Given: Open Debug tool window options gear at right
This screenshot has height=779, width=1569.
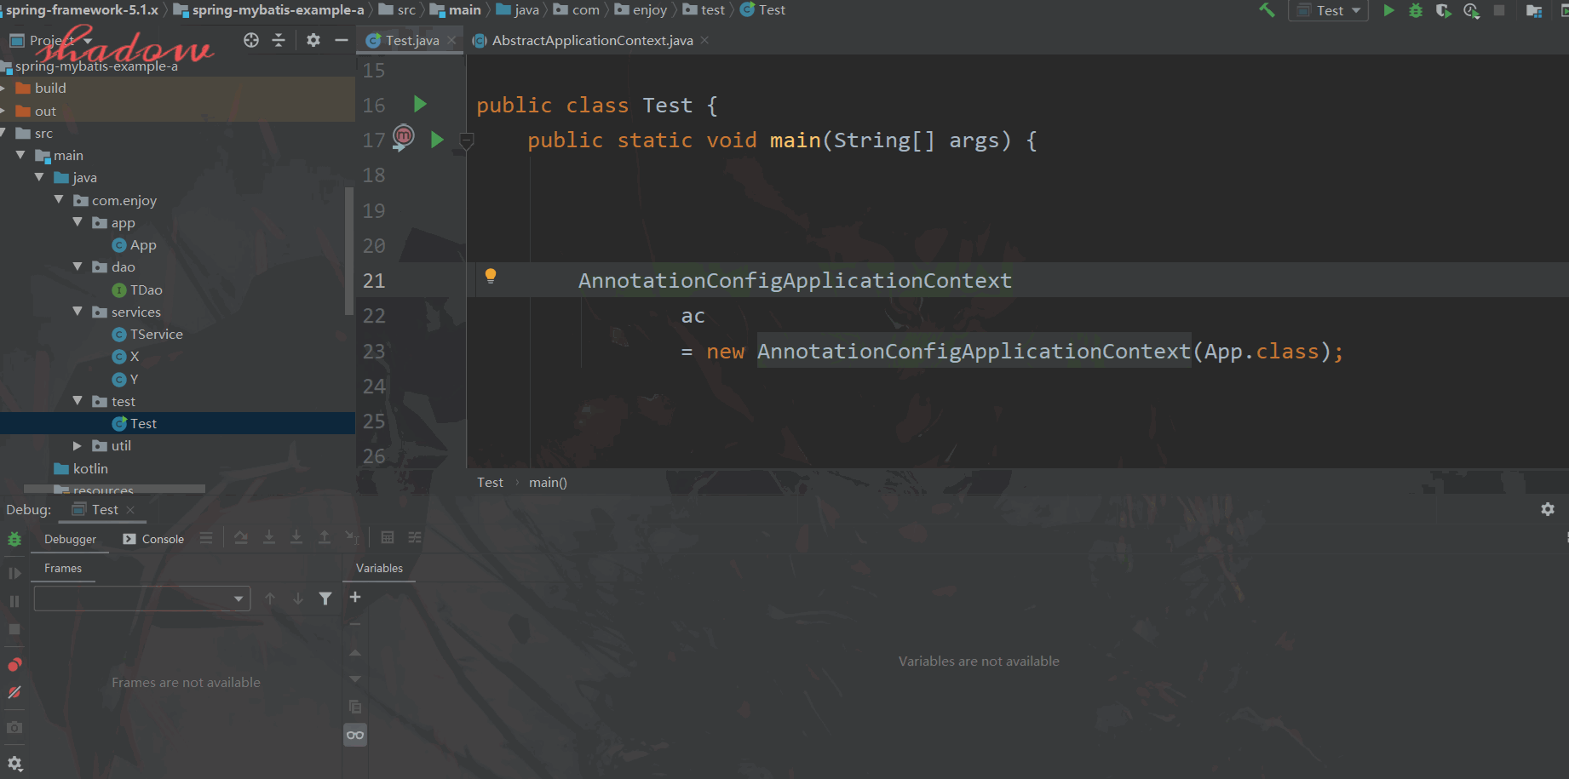Looking at the screenshot, I should click(1548, 509).
